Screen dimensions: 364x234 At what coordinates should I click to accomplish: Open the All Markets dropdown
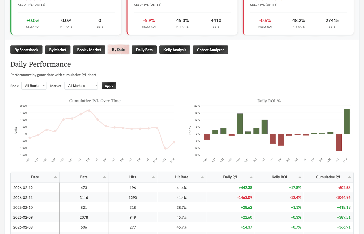click(x=81, y=86)
